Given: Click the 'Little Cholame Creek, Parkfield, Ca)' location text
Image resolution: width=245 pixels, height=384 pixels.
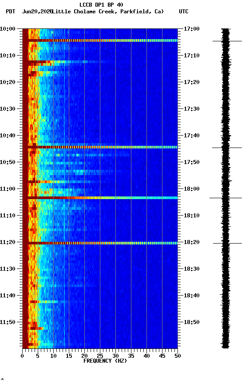Looking at the screenshot, I should [x=108, y=12].
